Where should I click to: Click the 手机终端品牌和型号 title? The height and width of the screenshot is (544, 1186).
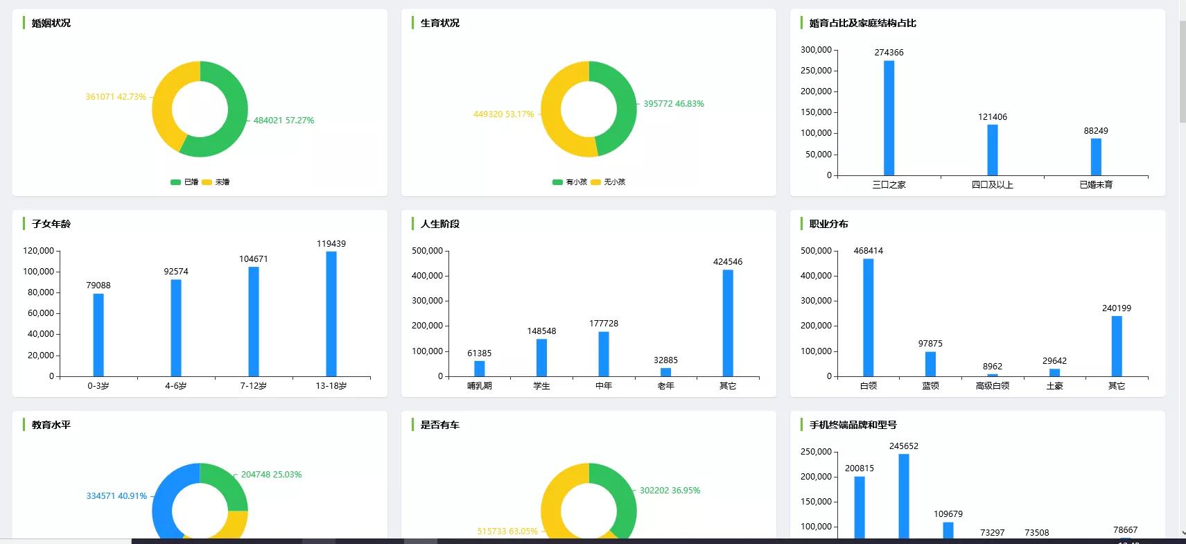click(x=853, y=425)
